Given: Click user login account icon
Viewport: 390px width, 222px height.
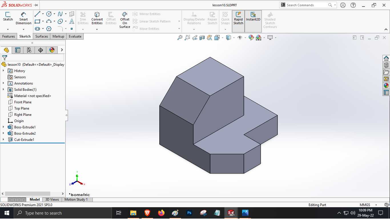Looking at the screenshot, I should (343, 5).
